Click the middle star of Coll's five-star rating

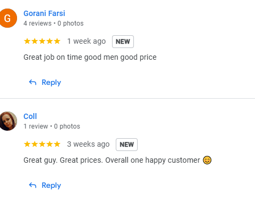(42, 144)
